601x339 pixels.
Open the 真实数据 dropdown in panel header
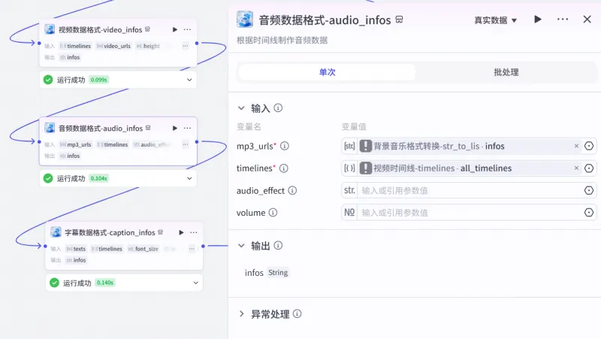495,20
